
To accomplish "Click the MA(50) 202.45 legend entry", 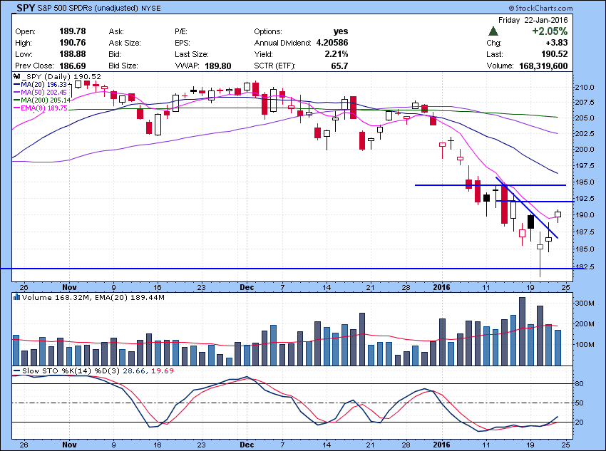I will tap(40, 93).
